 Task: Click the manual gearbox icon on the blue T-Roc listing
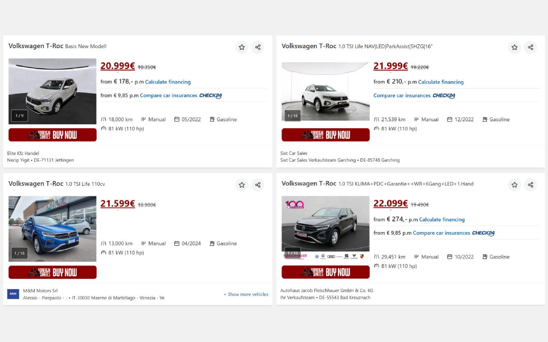143,243
